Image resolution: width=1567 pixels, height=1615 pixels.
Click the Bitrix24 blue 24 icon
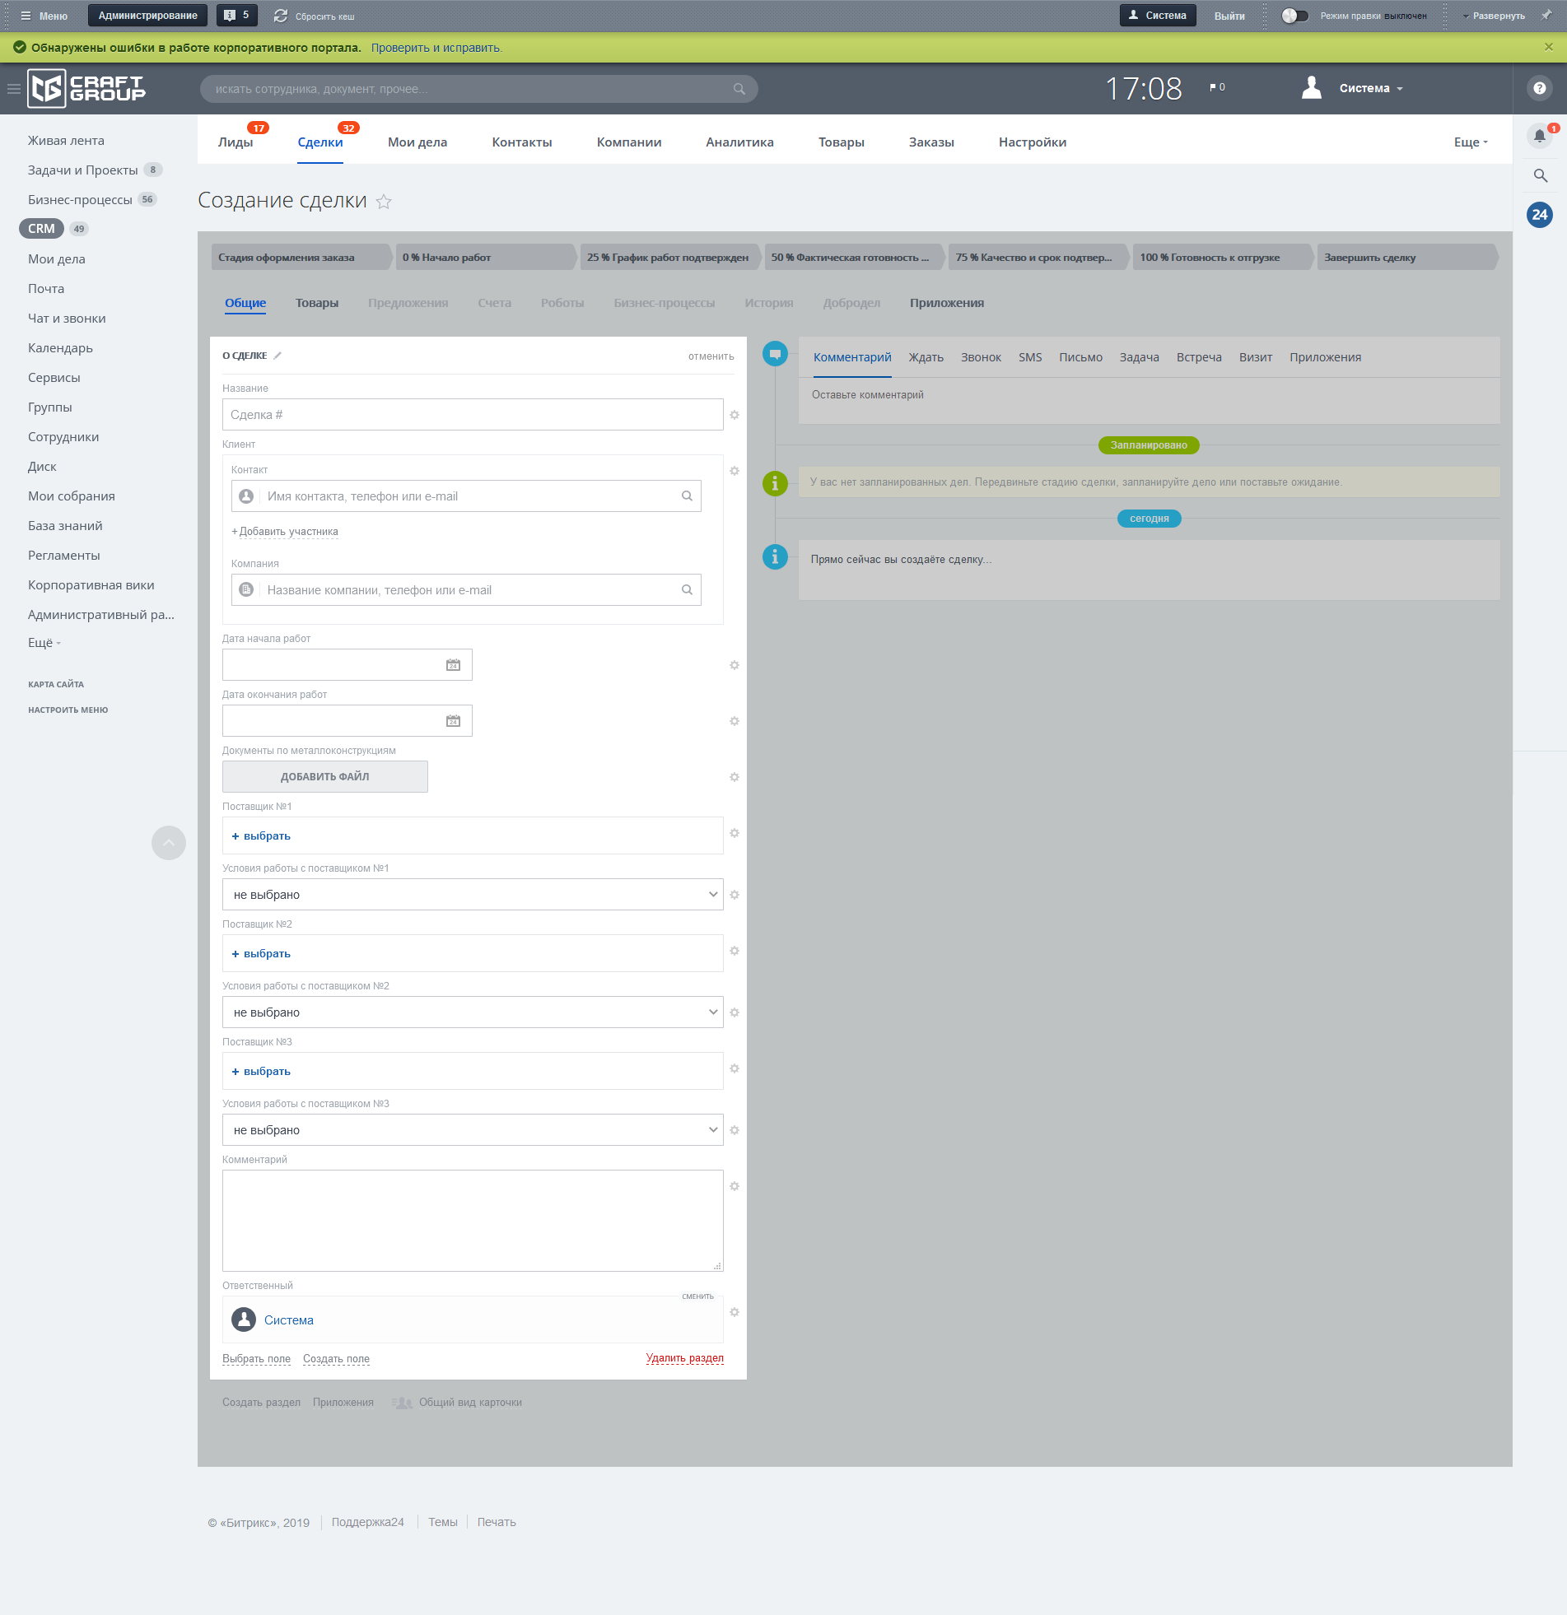click(1539, 215)
